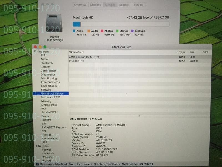
Task: Select SAS in the sidebar
Action: tap(44, 124)
